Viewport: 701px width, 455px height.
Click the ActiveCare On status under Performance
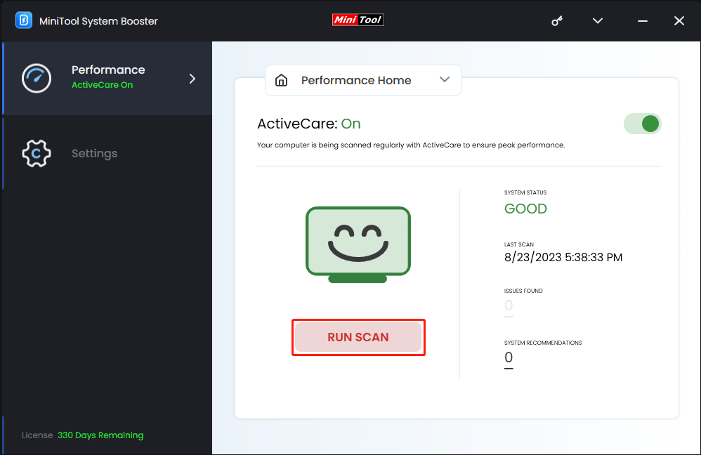[102, 85]
